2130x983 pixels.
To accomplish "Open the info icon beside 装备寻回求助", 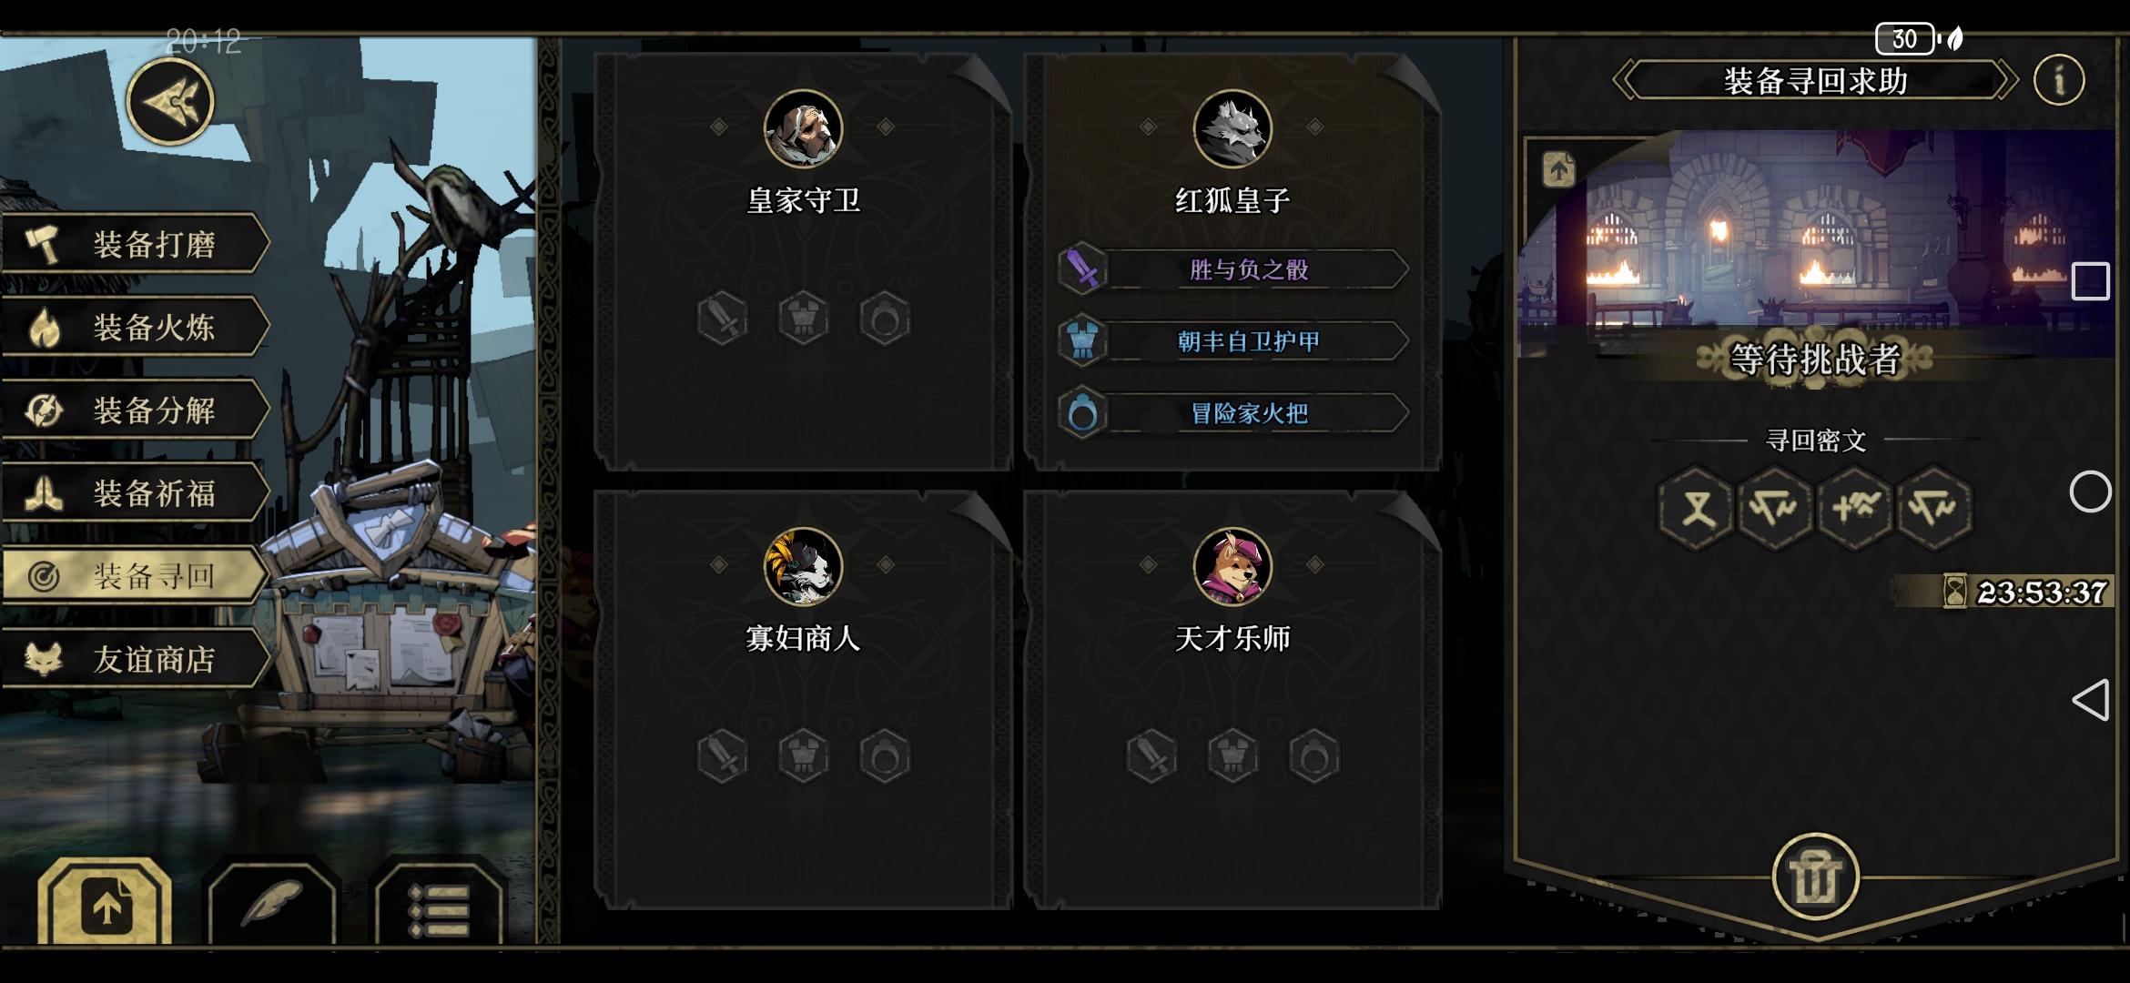I will [2058, 80].
